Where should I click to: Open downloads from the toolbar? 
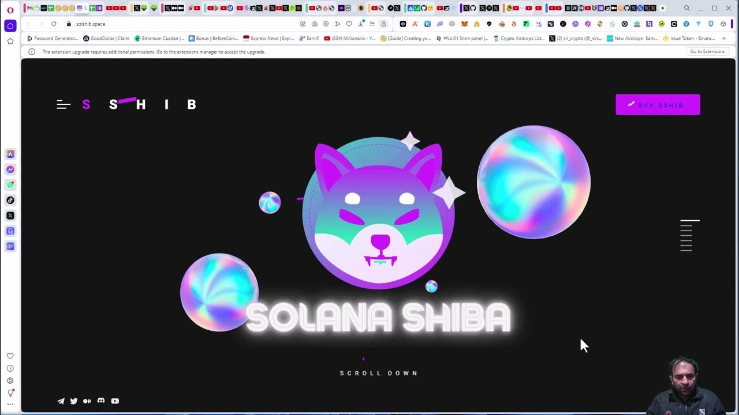tap(361, 24)
